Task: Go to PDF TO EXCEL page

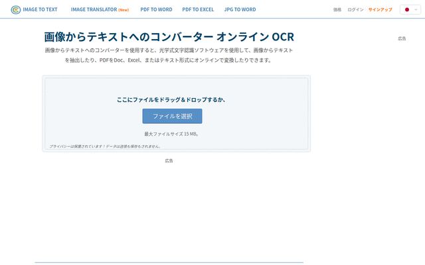Action: coord(198,9)
